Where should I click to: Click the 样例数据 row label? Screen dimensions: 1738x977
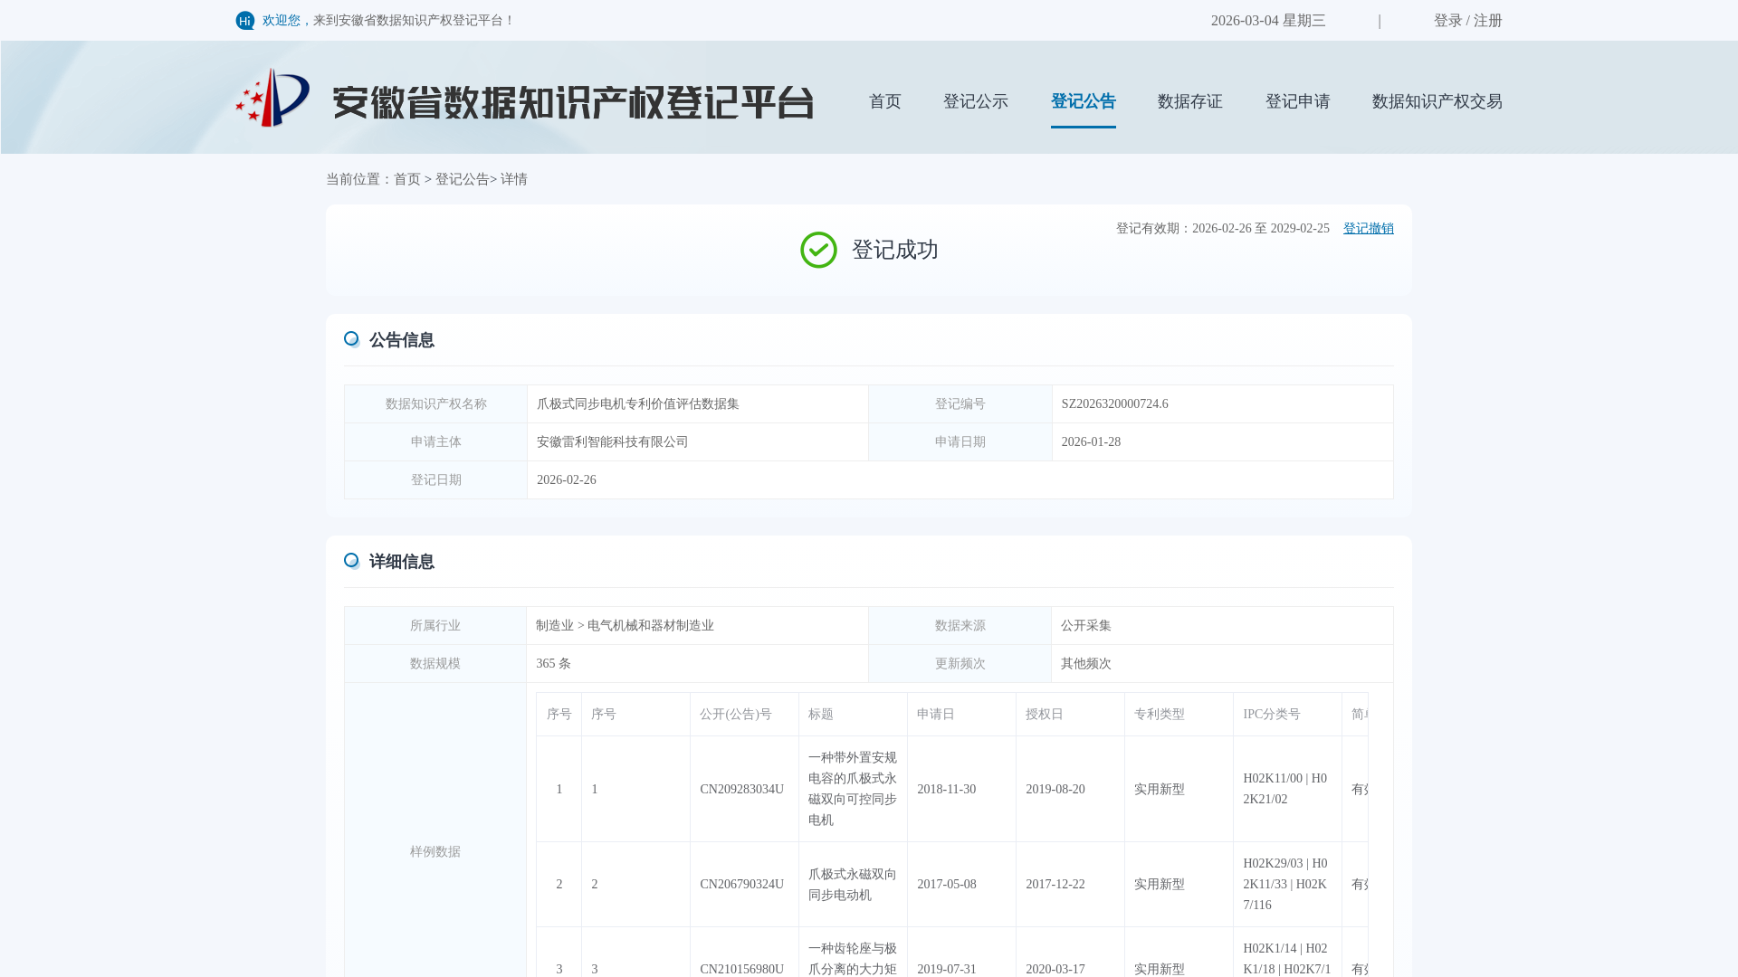point(435,852)
